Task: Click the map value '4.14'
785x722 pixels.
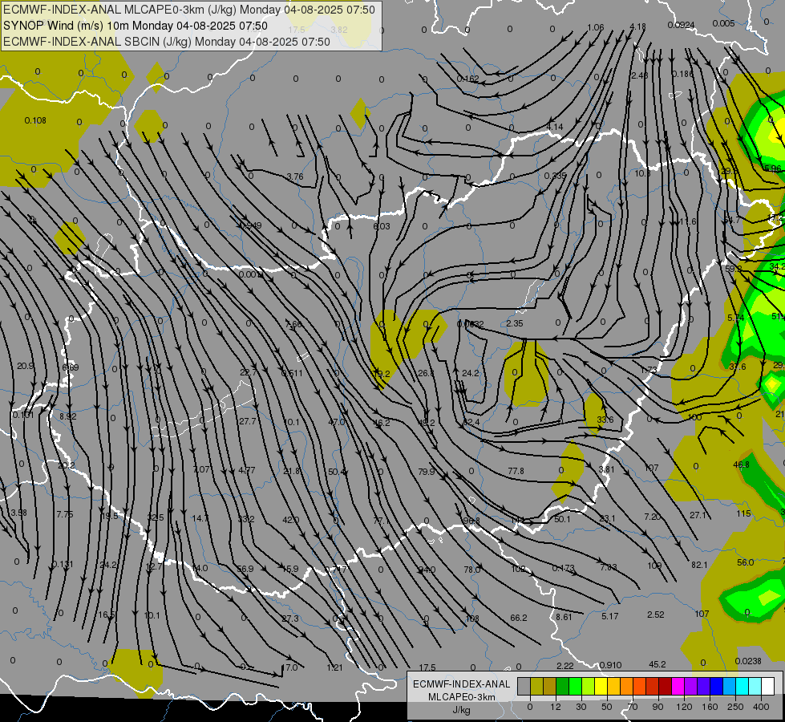Action: (555, 127)
